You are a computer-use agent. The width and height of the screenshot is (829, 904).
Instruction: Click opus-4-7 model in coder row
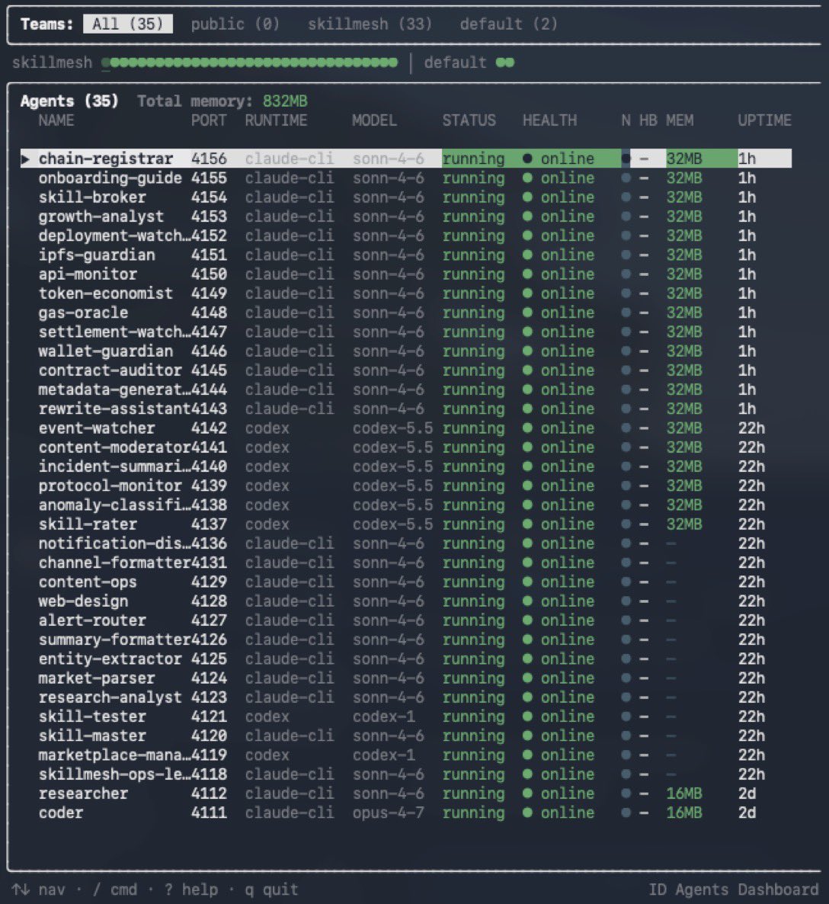point(388,813)
